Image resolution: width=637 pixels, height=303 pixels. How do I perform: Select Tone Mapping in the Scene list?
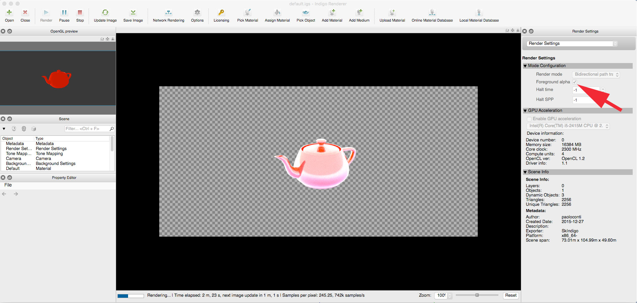click(19, 154)
